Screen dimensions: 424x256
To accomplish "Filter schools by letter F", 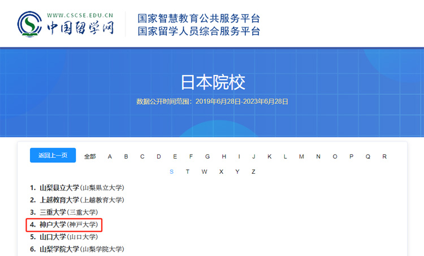I will tap(191, 156).
